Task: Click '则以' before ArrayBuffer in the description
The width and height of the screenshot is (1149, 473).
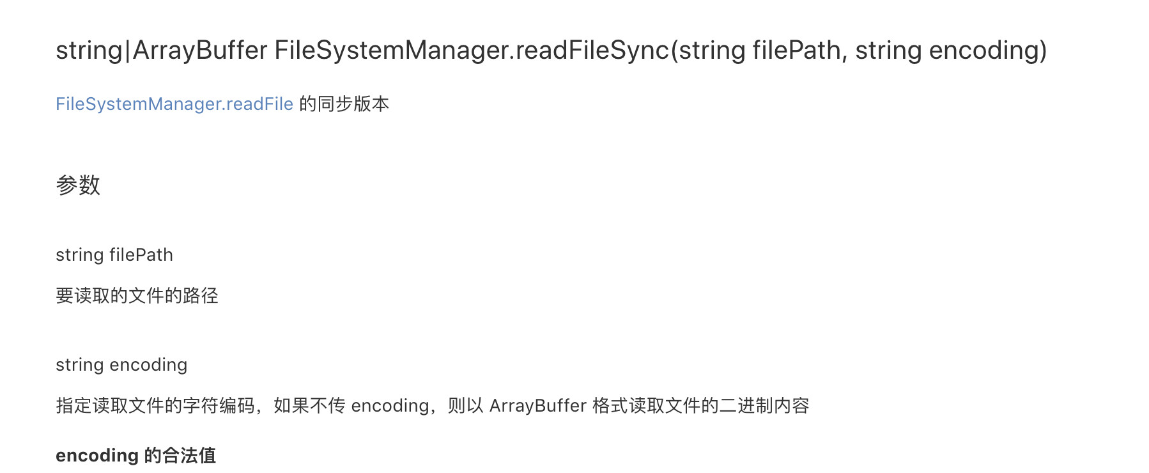Action: click(x=466, y=406)
